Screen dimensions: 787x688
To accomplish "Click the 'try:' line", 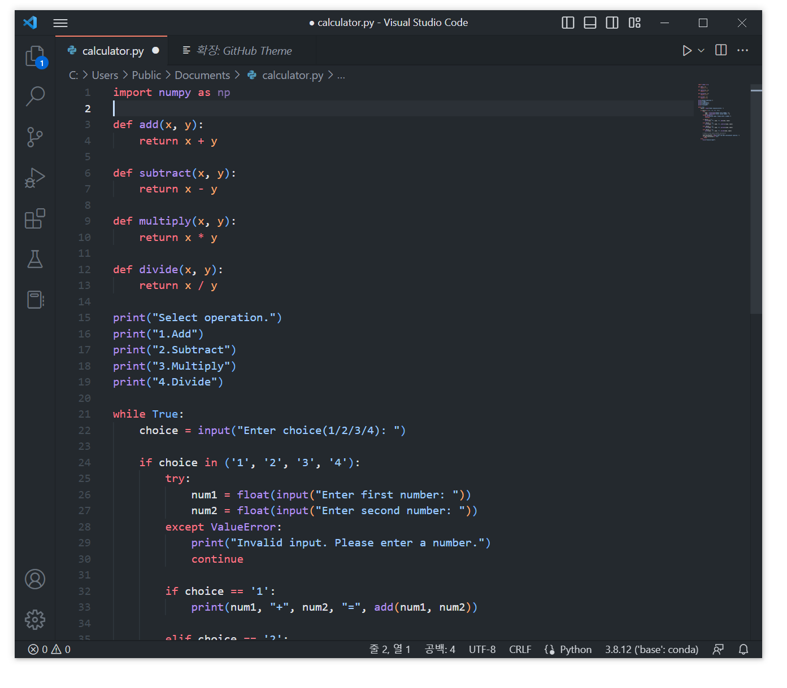I will tap(178, 479).
